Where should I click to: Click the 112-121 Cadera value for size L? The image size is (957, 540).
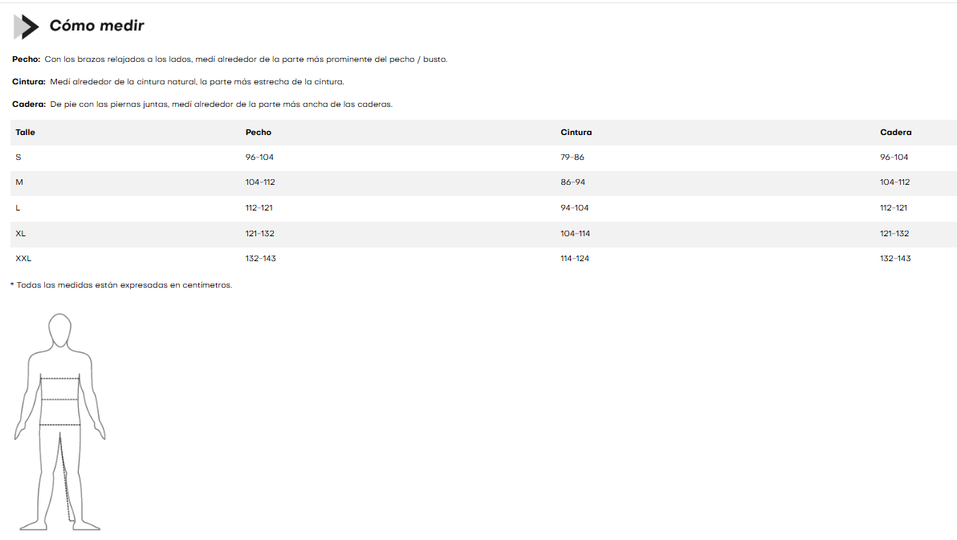(894, 208)
